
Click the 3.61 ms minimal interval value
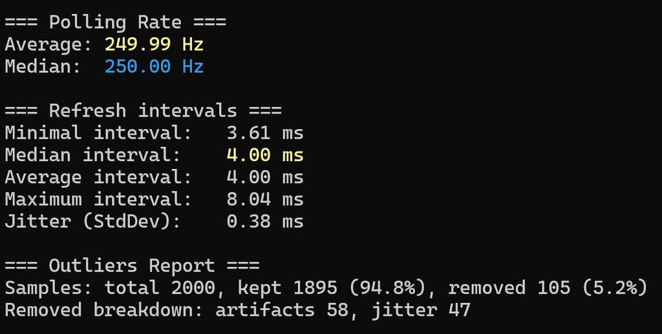(x=264, y=133)
